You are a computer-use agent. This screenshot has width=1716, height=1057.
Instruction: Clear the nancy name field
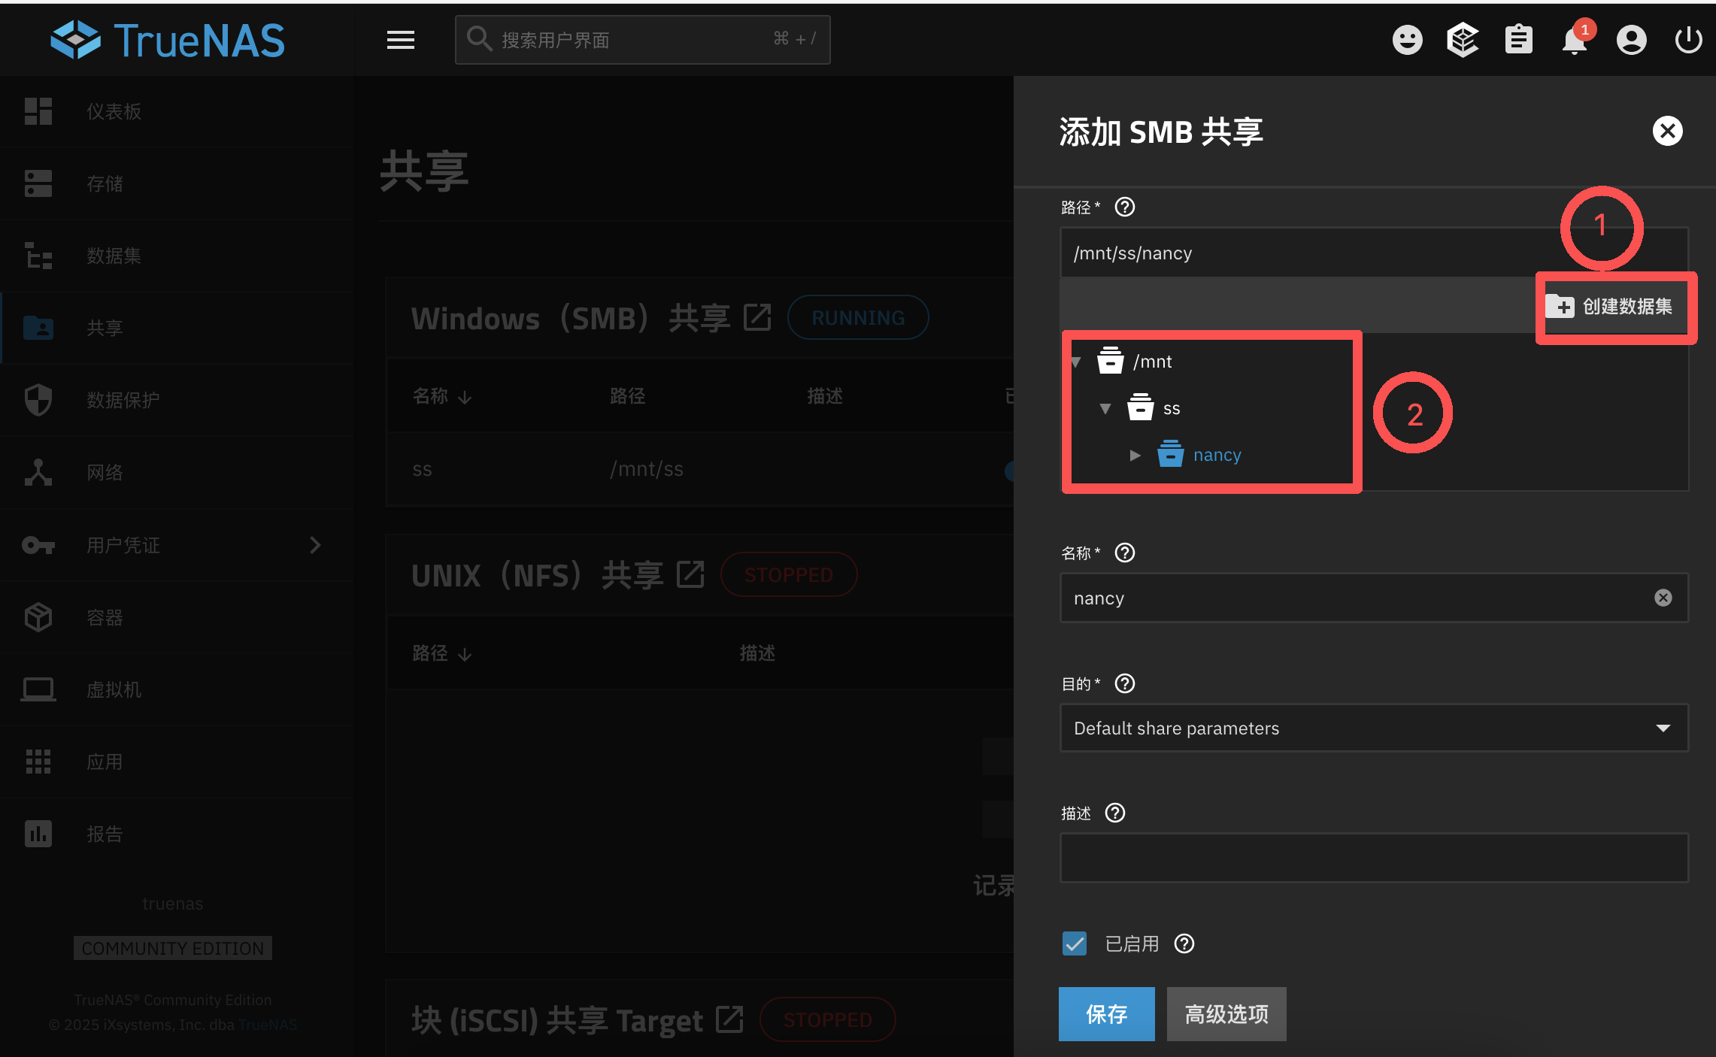point(1663,598)
